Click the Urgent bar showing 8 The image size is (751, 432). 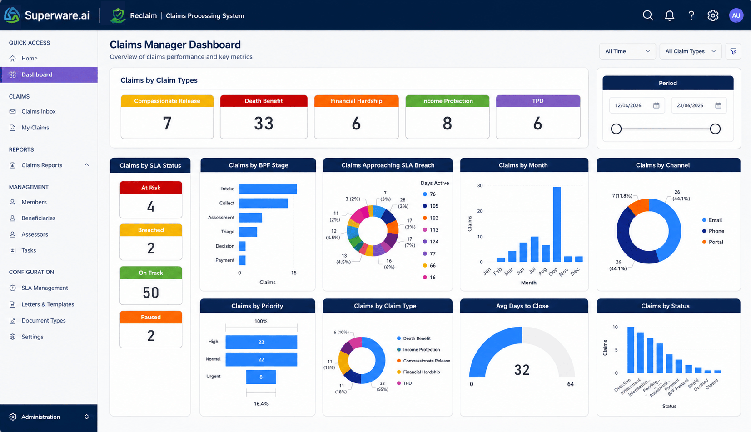tap(261, 377)
